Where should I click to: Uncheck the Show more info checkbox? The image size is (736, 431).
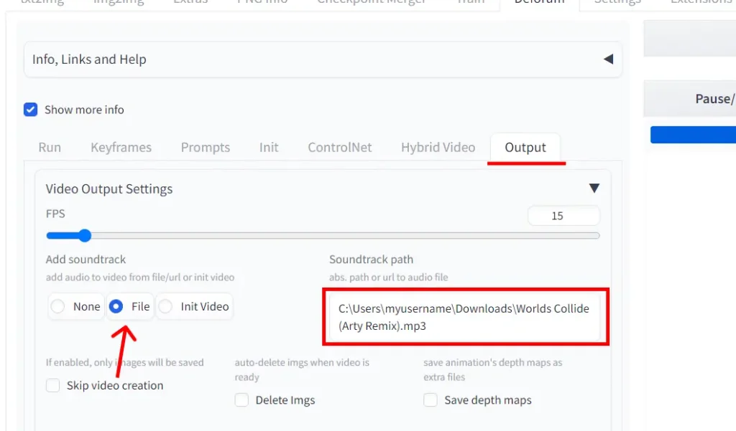coord(31,110)
